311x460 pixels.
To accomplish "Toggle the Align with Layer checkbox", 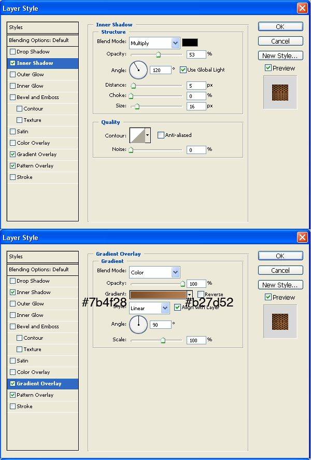I will tap(178, 308).
